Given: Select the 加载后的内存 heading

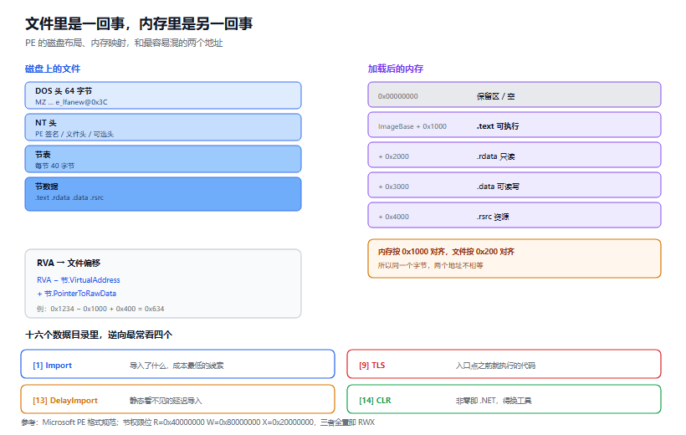Looking at the screenshot, I should [396, 69].
